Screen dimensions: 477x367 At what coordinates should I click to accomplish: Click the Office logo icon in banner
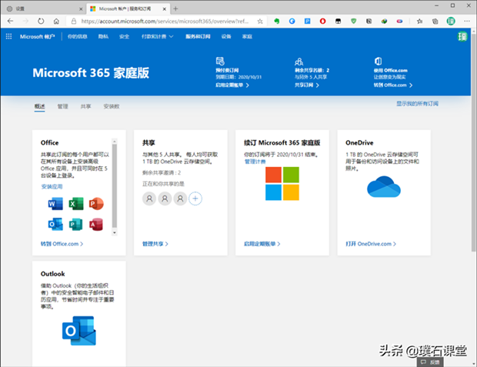(x=378, y=62)
